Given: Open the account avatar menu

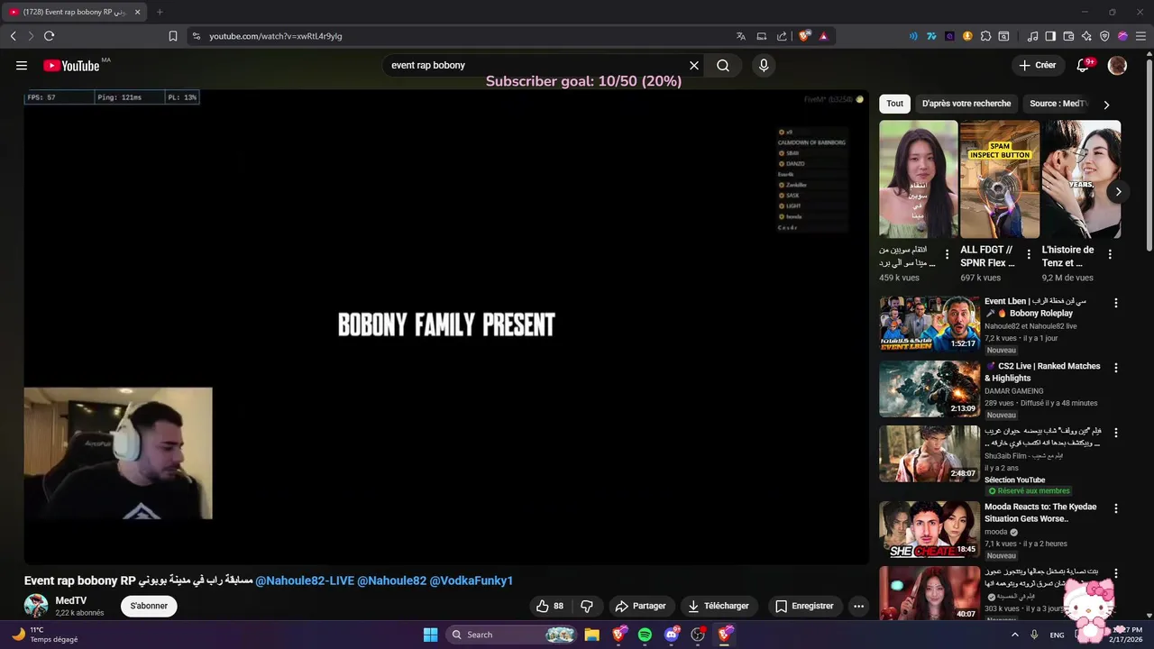Looking at the screenshot, I should click(1118, 65).
